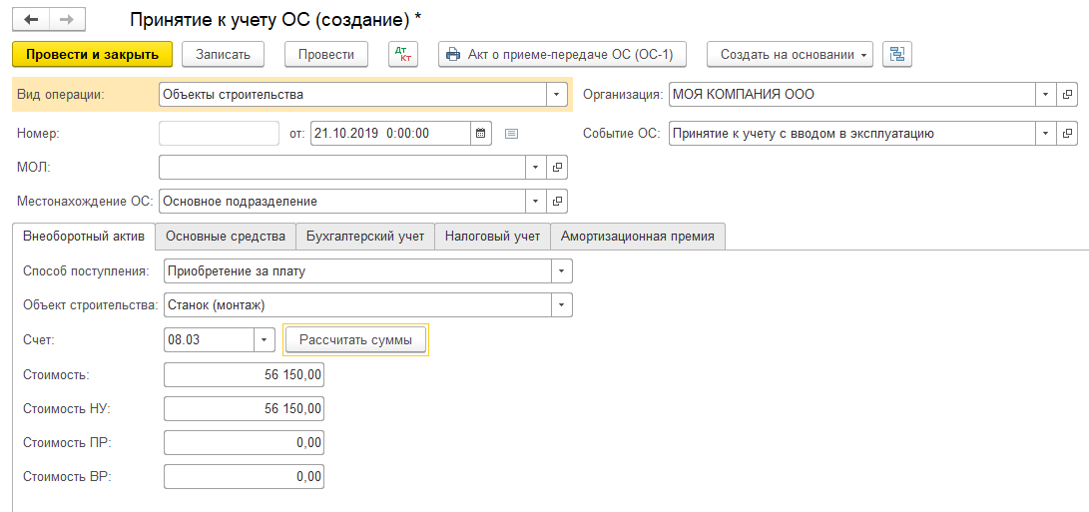The width and height of the screenshot is (1089, 512).
Task: Click Записать button
Action: click(x=223, y=54)
